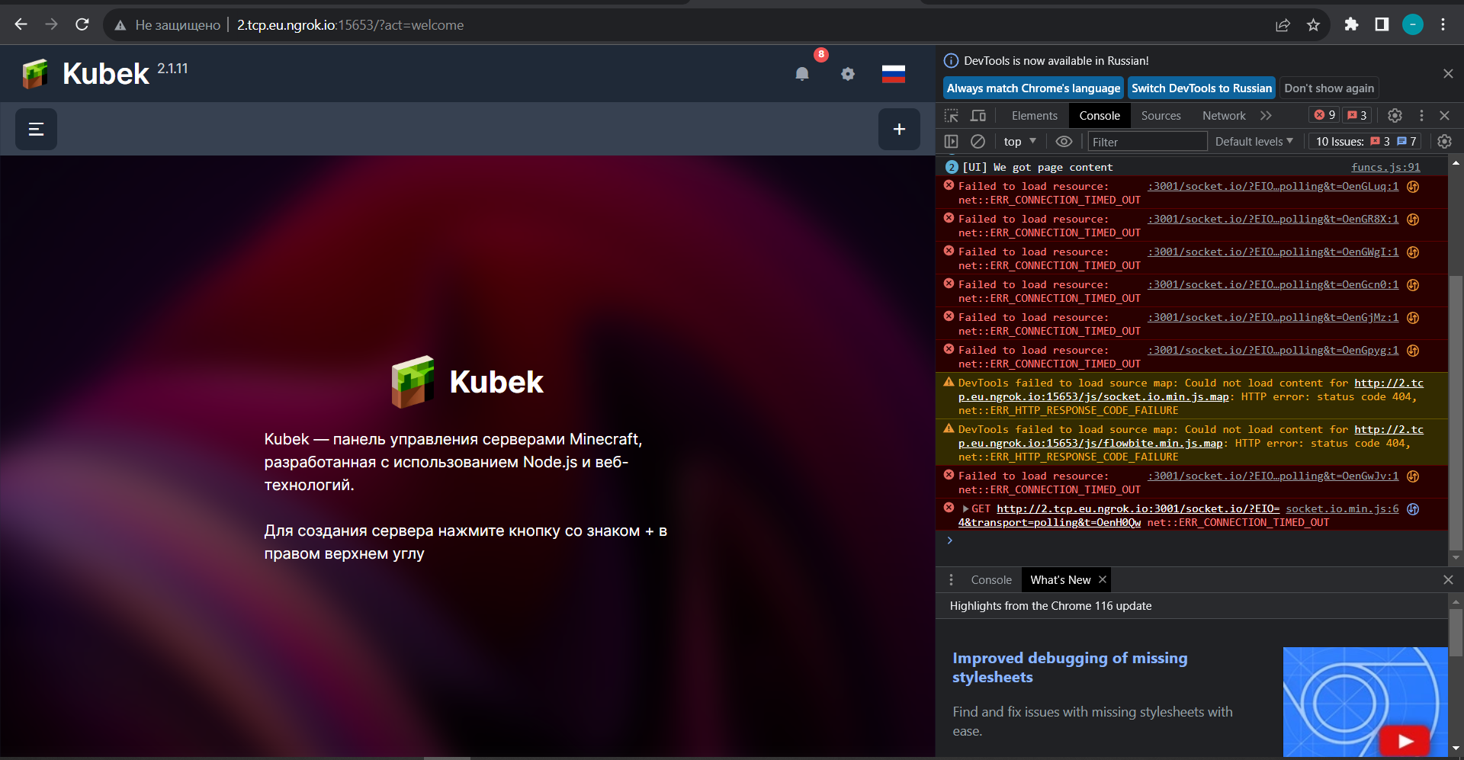
Task: Click the 9 errors counter toggle
Action: pos(1323,115)
